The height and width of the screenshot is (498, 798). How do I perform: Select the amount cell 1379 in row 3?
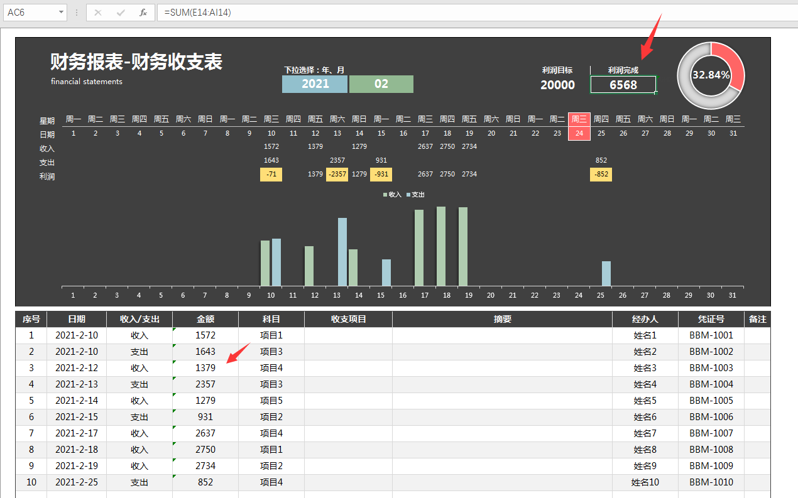[x=205, y=368]
